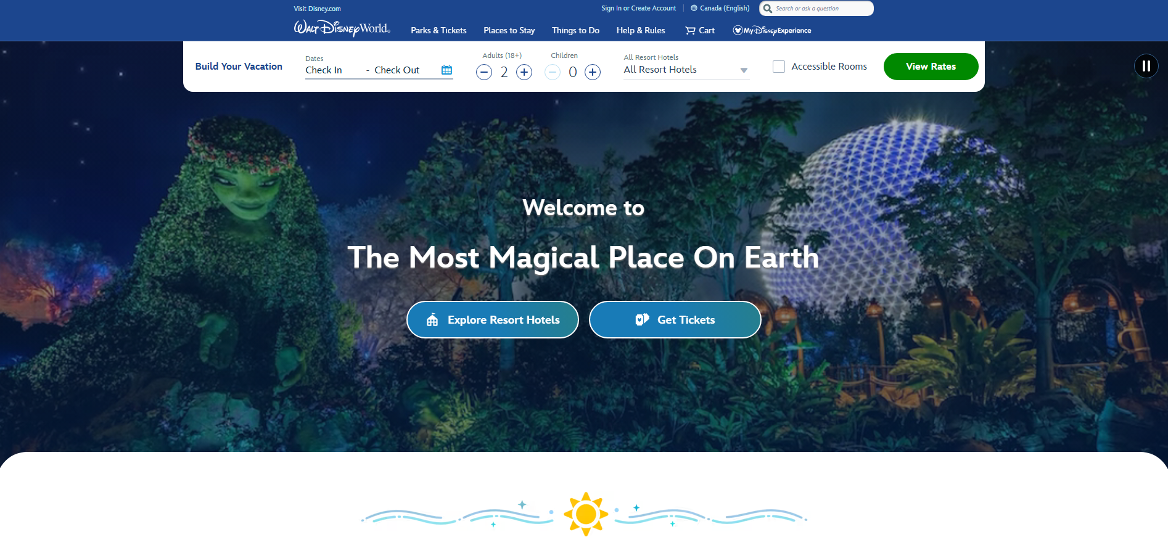Click the children count value 0
This screenshot has height=553, width=1168.
573,72
